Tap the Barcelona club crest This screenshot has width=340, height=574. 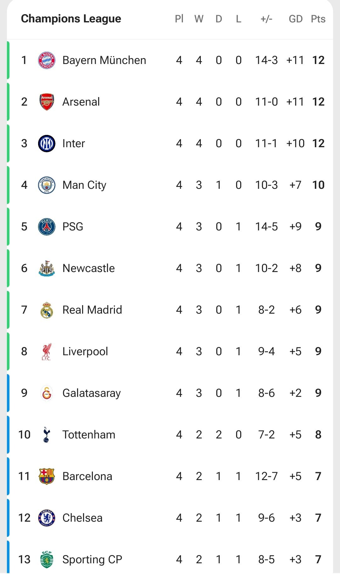pyautogui.click(x=47, y=476)
